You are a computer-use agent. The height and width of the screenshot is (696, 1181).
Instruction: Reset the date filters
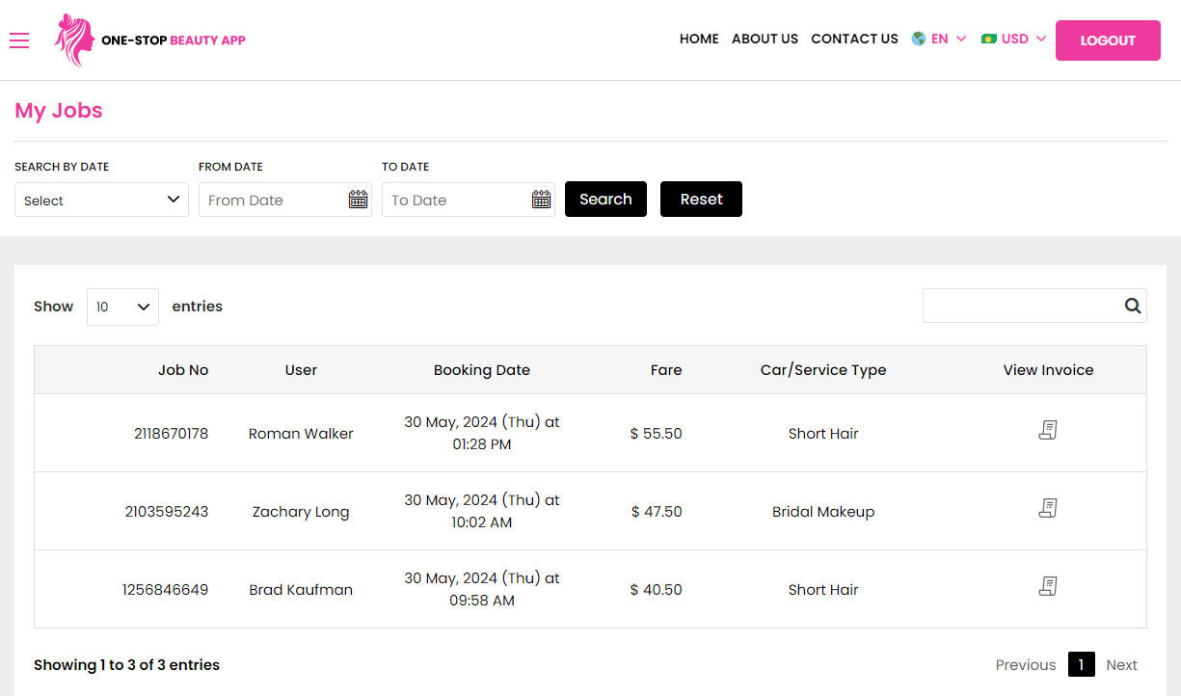(x=701, y=200)
